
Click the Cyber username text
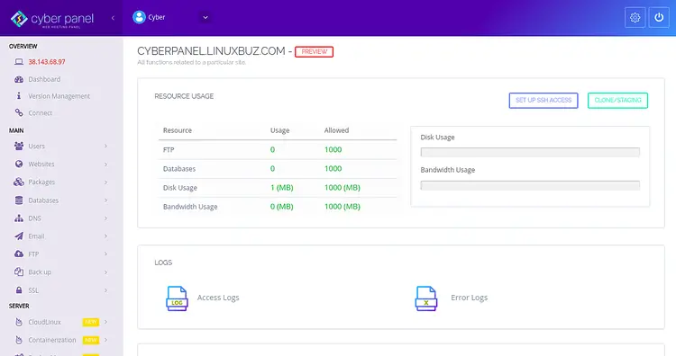pyautogui.click(x=157, y=17)
